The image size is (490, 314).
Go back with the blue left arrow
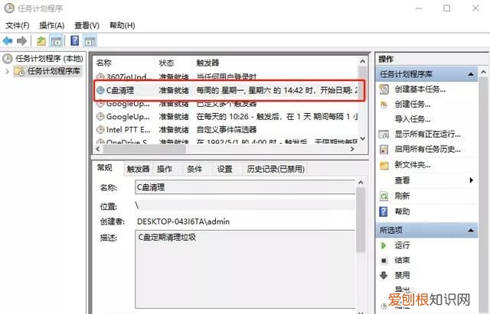(x=8, y=40)
